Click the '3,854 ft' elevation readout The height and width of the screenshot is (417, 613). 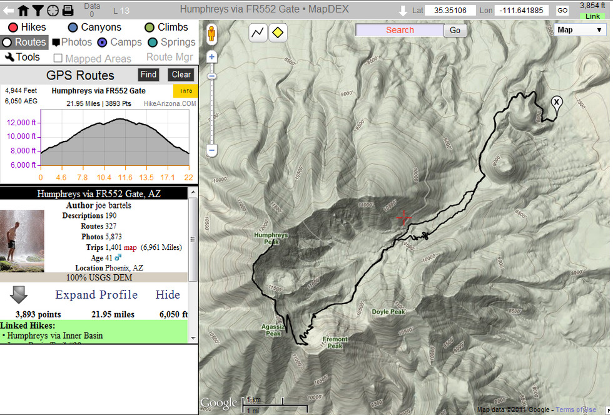[592, 6]
